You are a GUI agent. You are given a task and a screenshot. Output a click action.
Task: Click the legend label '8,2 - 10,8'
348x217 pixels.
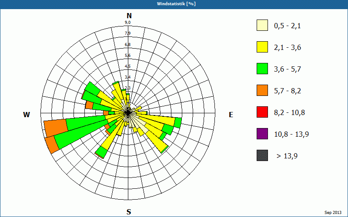tap(289, 113)
